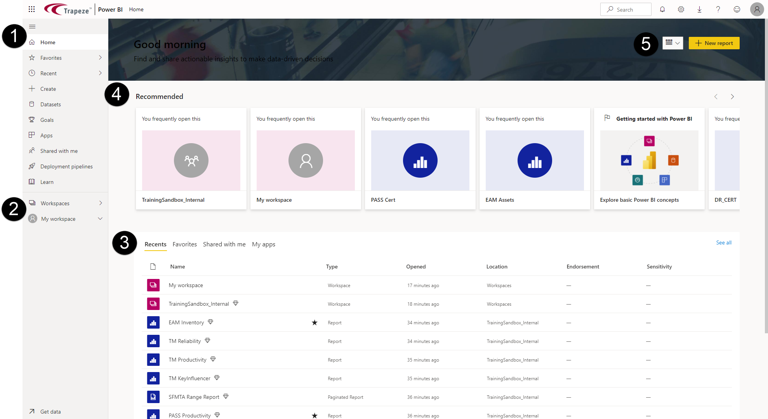Toggle the favorite star on PASS Productivity

click(314, 415)
